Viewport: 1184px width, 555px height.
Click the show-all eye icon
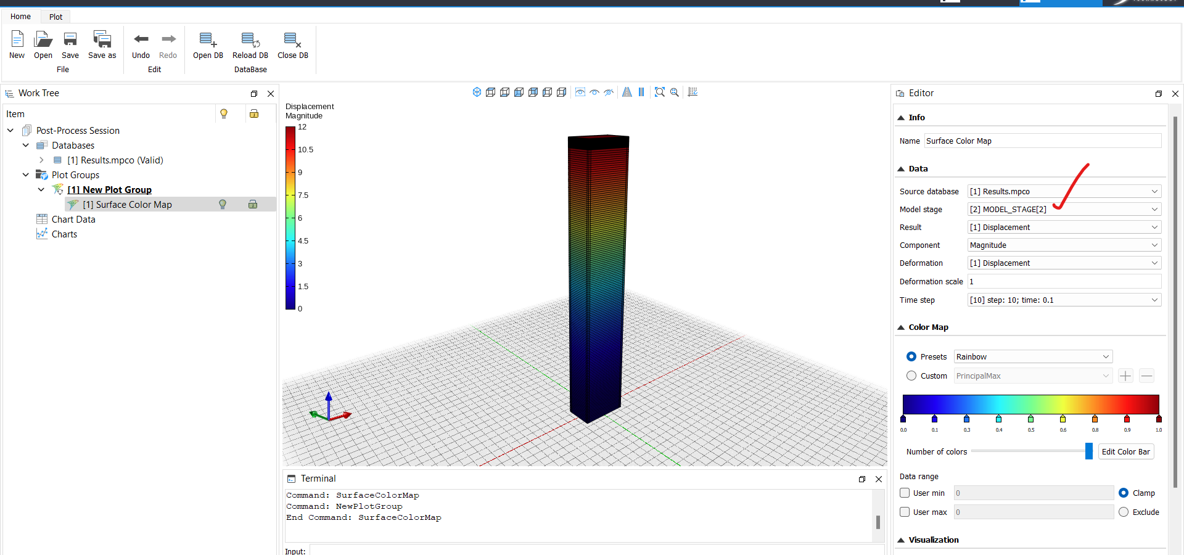point(594,92)
